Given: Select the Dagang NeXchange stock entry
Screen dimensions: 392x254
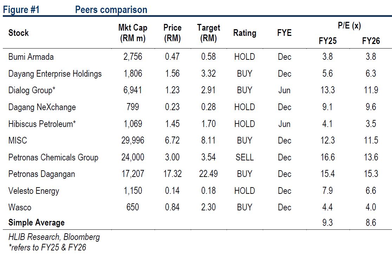Looking at the screenshot, I should coord(42,107).
